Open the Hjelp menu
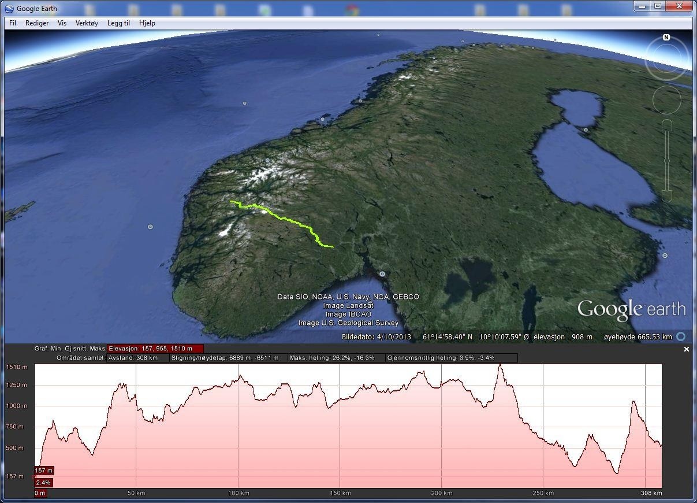This screenshot has height=503, width=697. coord(147,23)
